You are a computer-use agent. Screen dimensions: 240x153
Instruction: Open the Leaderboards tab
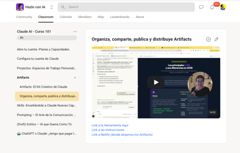pos(120,17)
